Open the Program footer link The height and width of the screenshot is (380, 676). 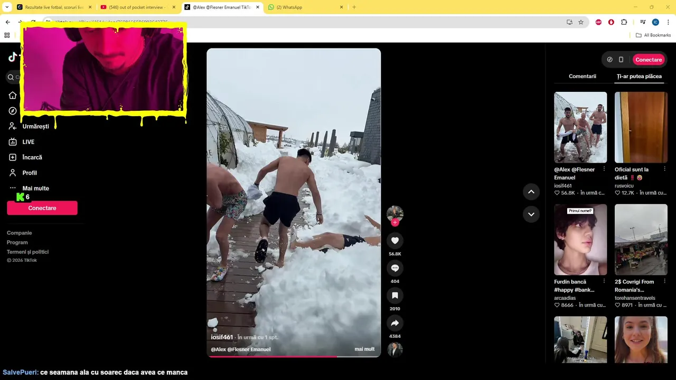click(17, 242)
